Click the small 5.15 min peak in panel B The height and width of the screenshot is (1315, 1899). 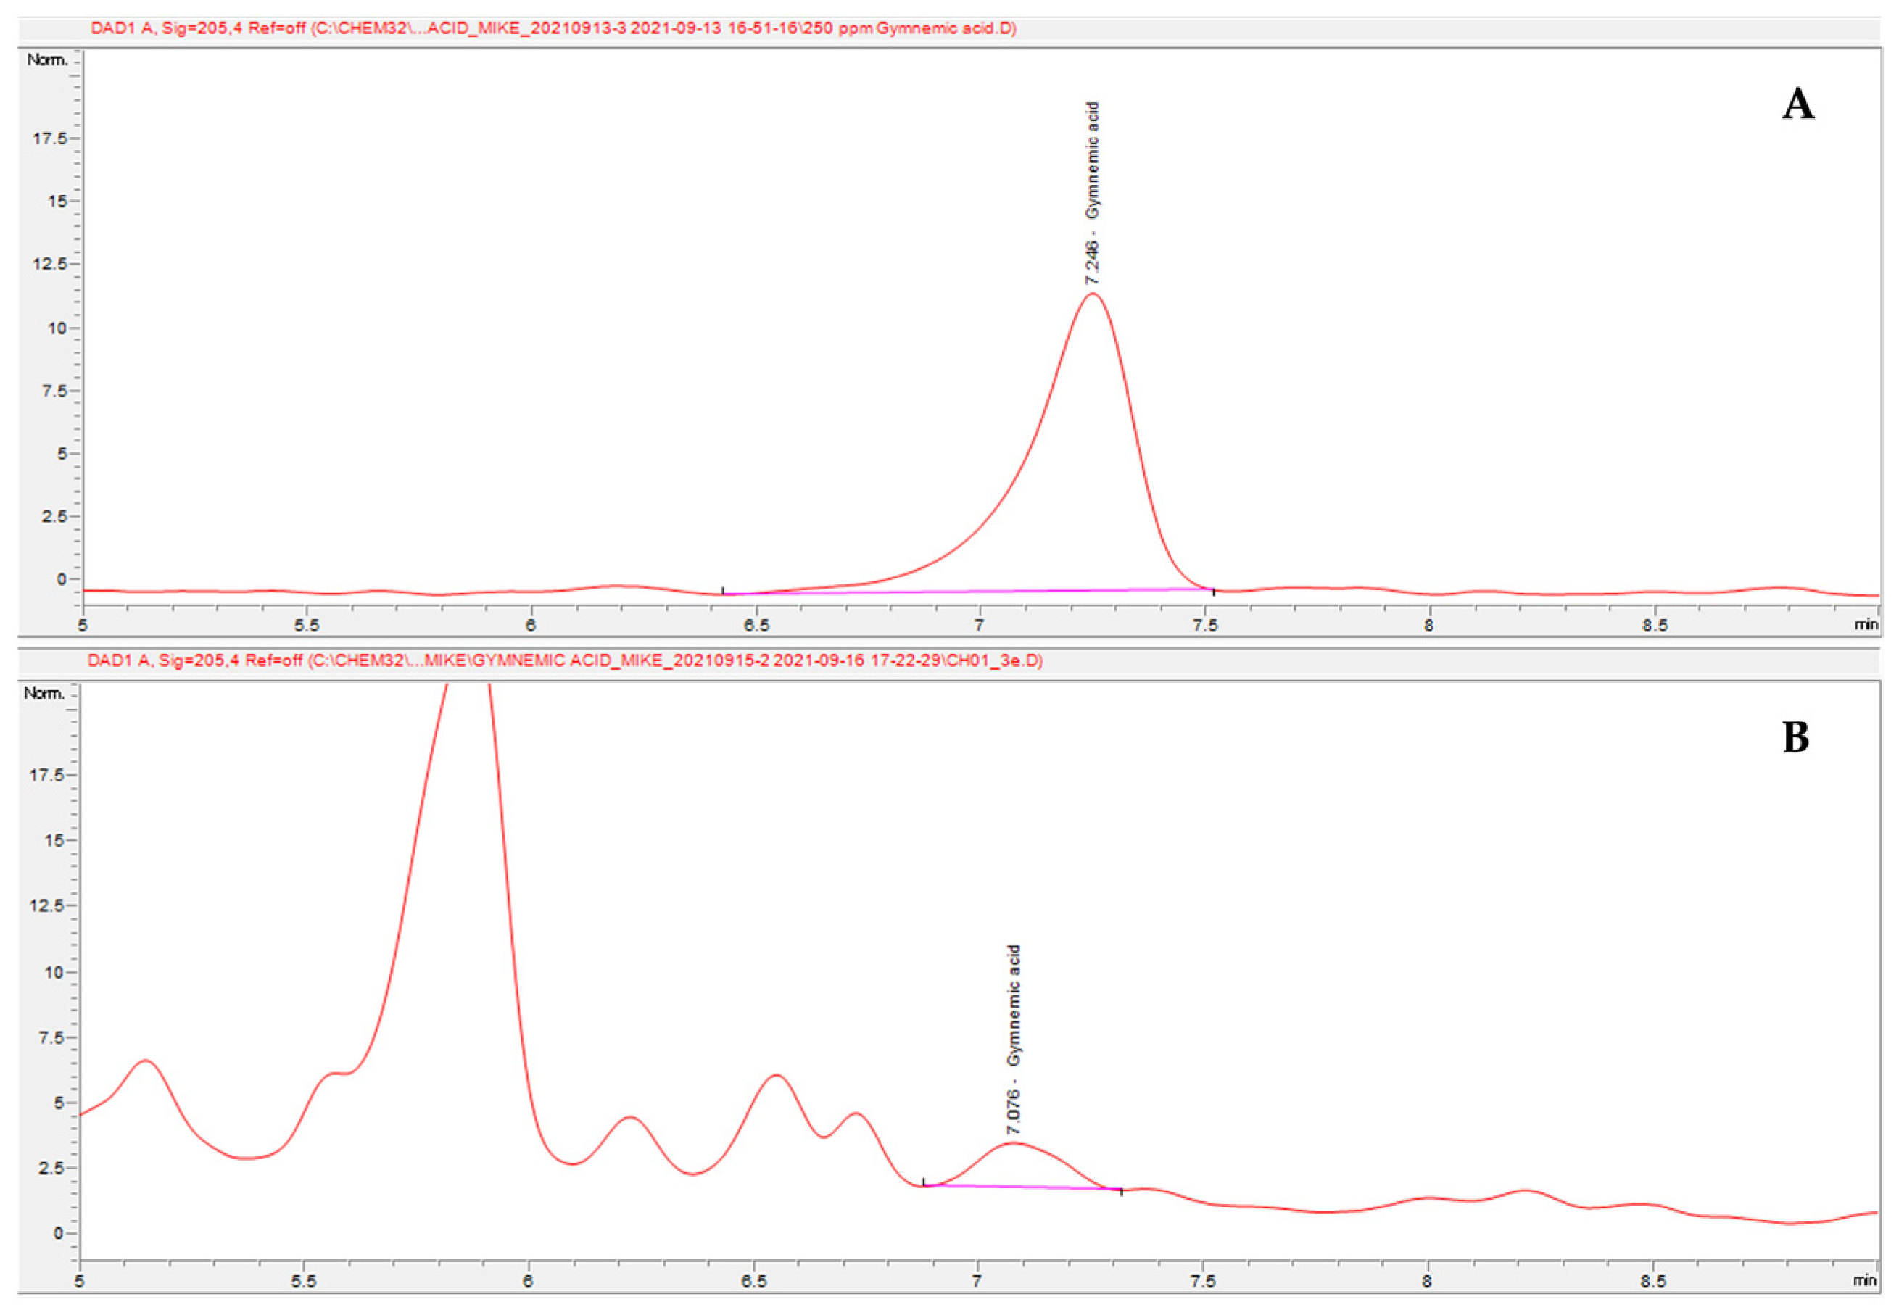146,1062
